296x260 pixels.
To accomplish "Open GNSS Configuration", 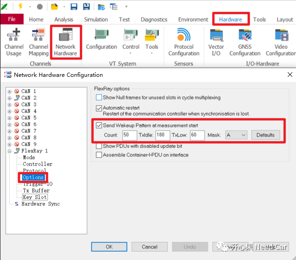I will [x=245, y=42].
